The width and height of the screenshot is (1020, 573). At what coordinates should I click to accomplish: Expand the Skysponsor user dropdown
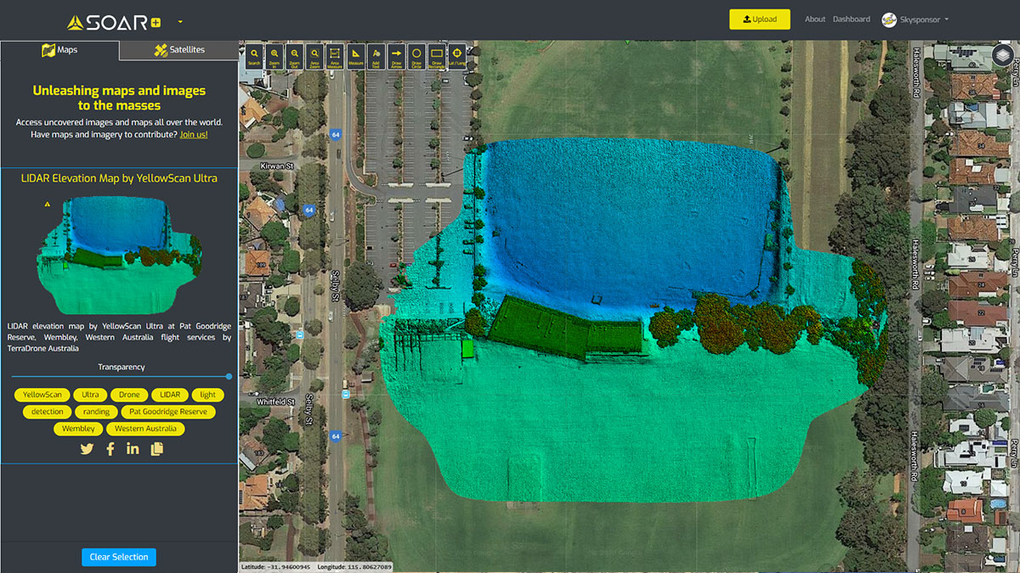pos(915,20)
